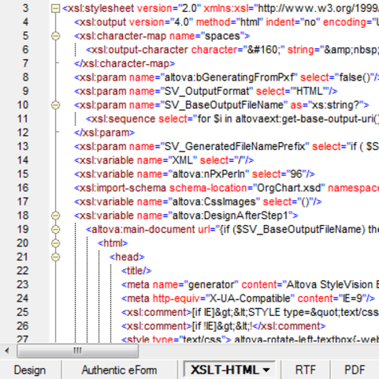This screenshot has width=379, height=379.
Task: Click the xsl:comment tag on line 25
Action: point(157,312)
